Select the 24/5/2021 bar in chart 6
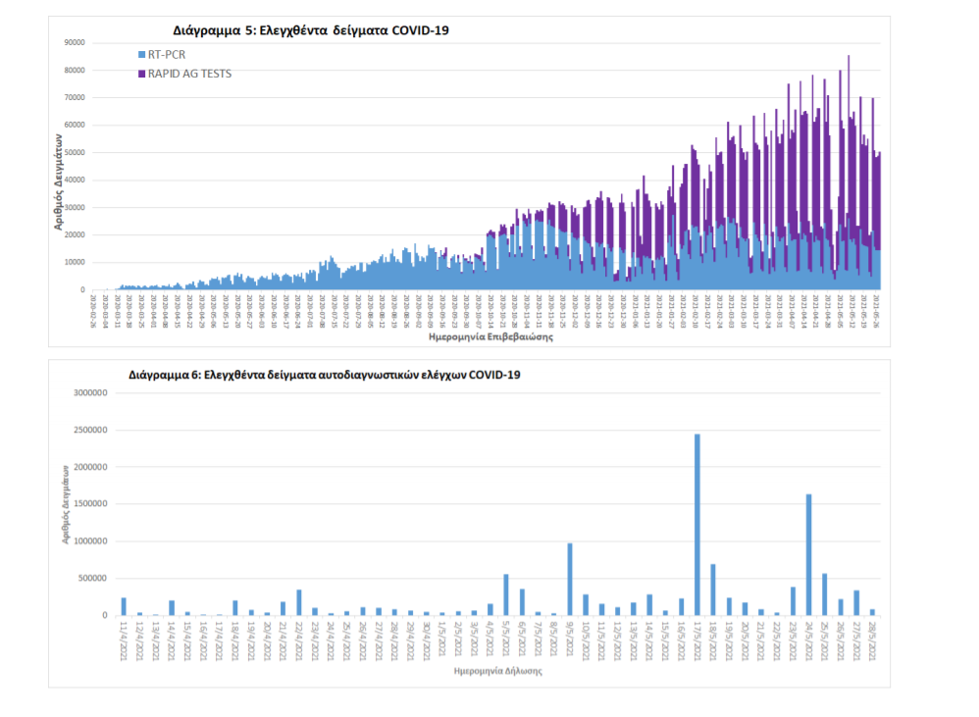This screenshot has height=717, width=979. [x=808, y=554]
